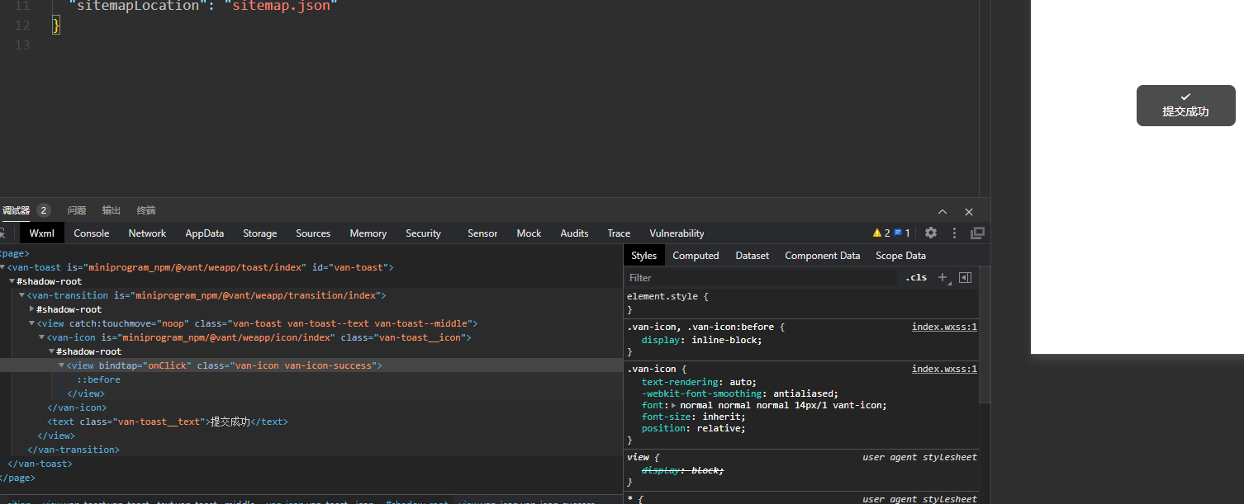
Task: Switch to the Component Data tab
Action: (823, 256)
